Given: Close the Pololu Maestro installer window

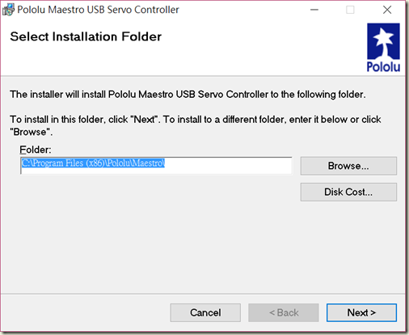Looking at the screenshot, I should [387, 10].
